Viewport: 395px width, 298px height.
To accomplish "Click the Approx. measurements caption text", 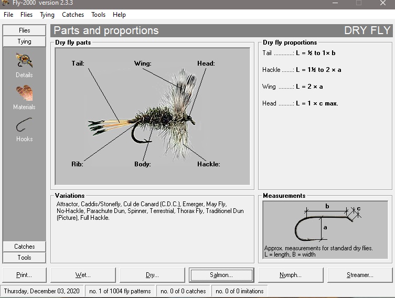I will [x=318, y=251].
